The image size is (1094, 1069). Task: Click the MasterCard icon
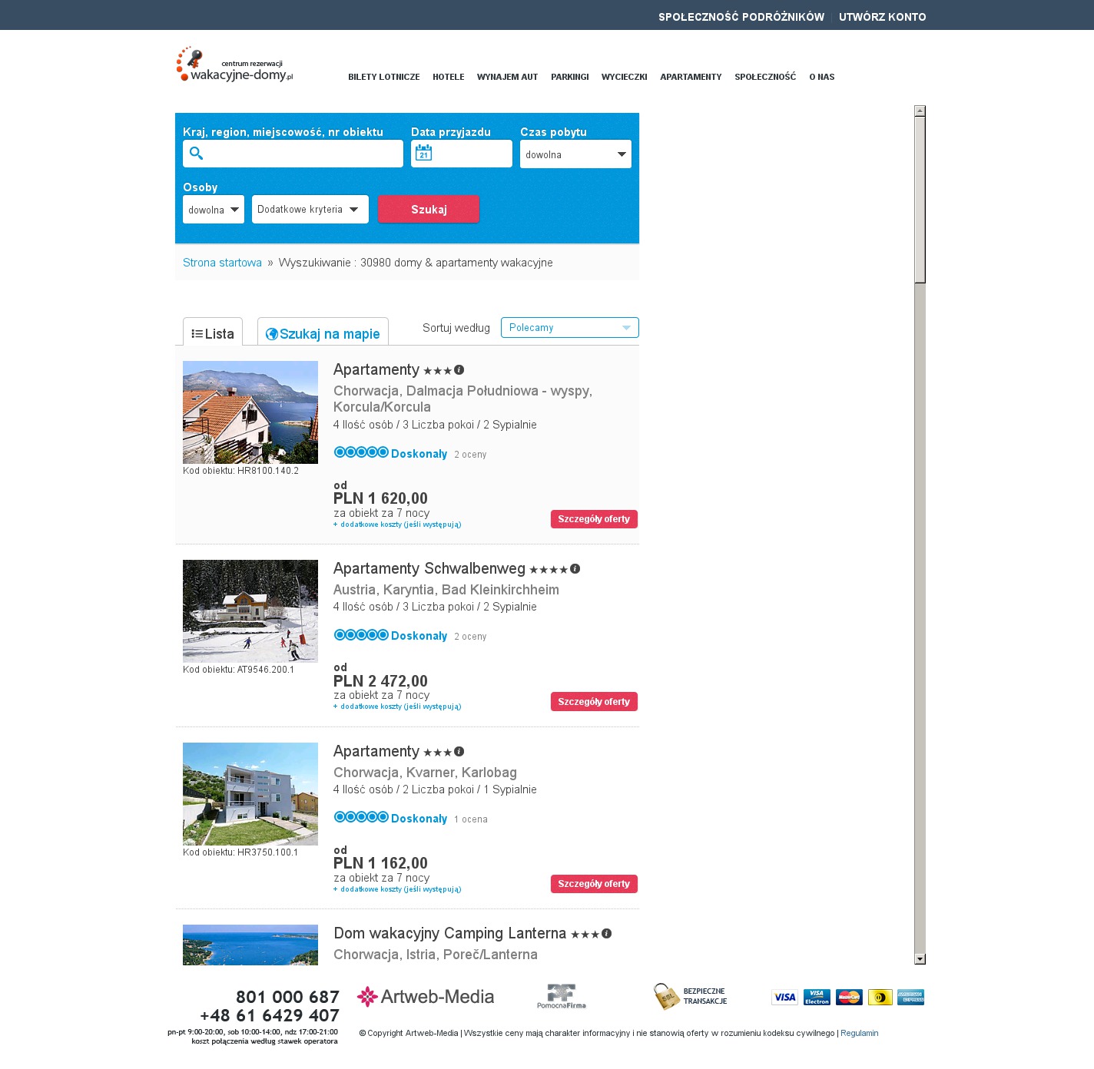849,997
